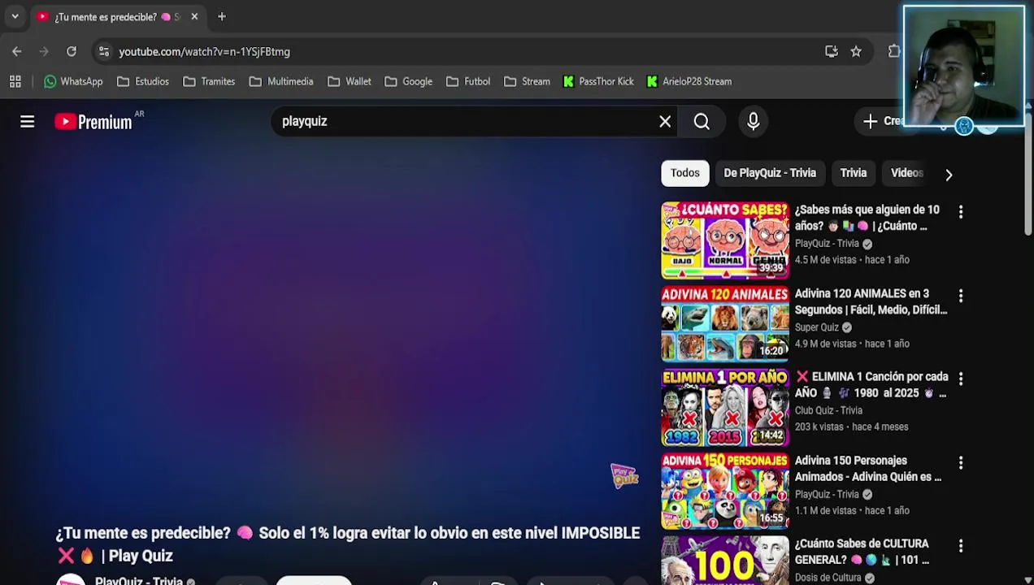Viewport: 1034px width, 585px height.
Task: Click the Crear button
Action: click(883, 122)
